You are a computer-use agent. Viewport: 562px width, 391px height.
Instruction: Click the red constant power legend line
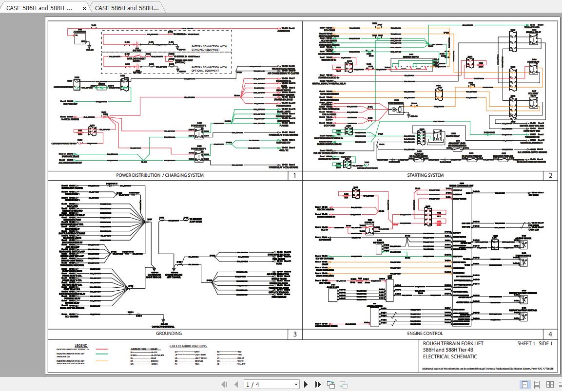101,350
